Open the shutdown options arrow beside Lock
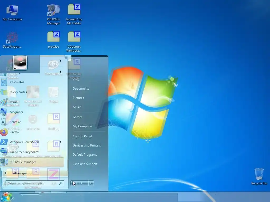This screenshot has height=202, width=270. [91, 183]
